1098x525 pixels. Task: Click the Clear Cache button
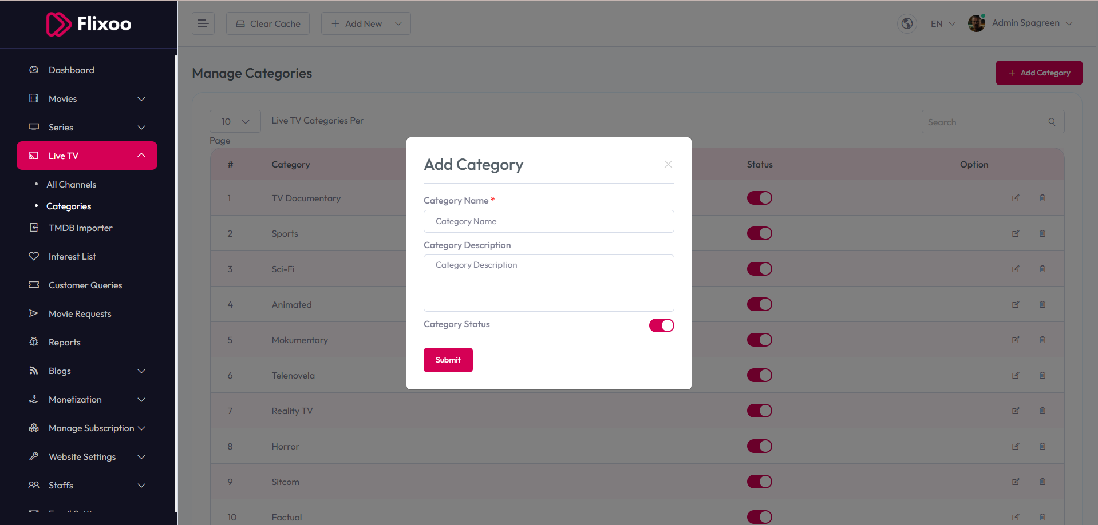pos(268,23)
